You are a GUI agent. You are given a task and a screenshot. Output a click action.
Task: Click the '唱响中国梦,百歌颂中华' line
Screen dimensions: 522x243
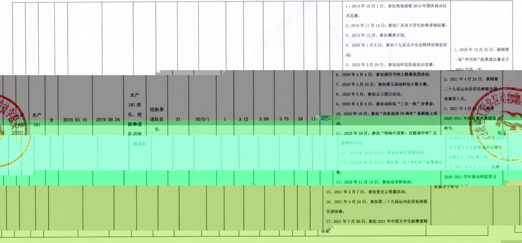coord(386,133)
